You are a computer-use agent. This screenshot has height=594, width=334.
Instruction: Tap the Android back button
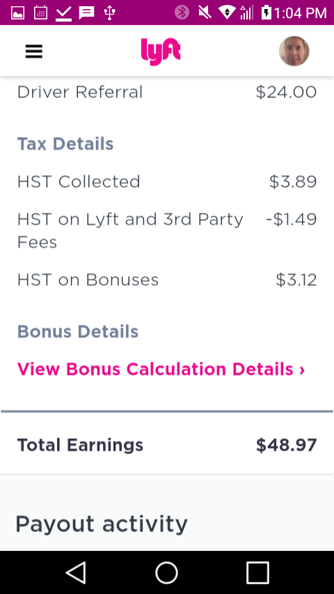pos(76,572)
